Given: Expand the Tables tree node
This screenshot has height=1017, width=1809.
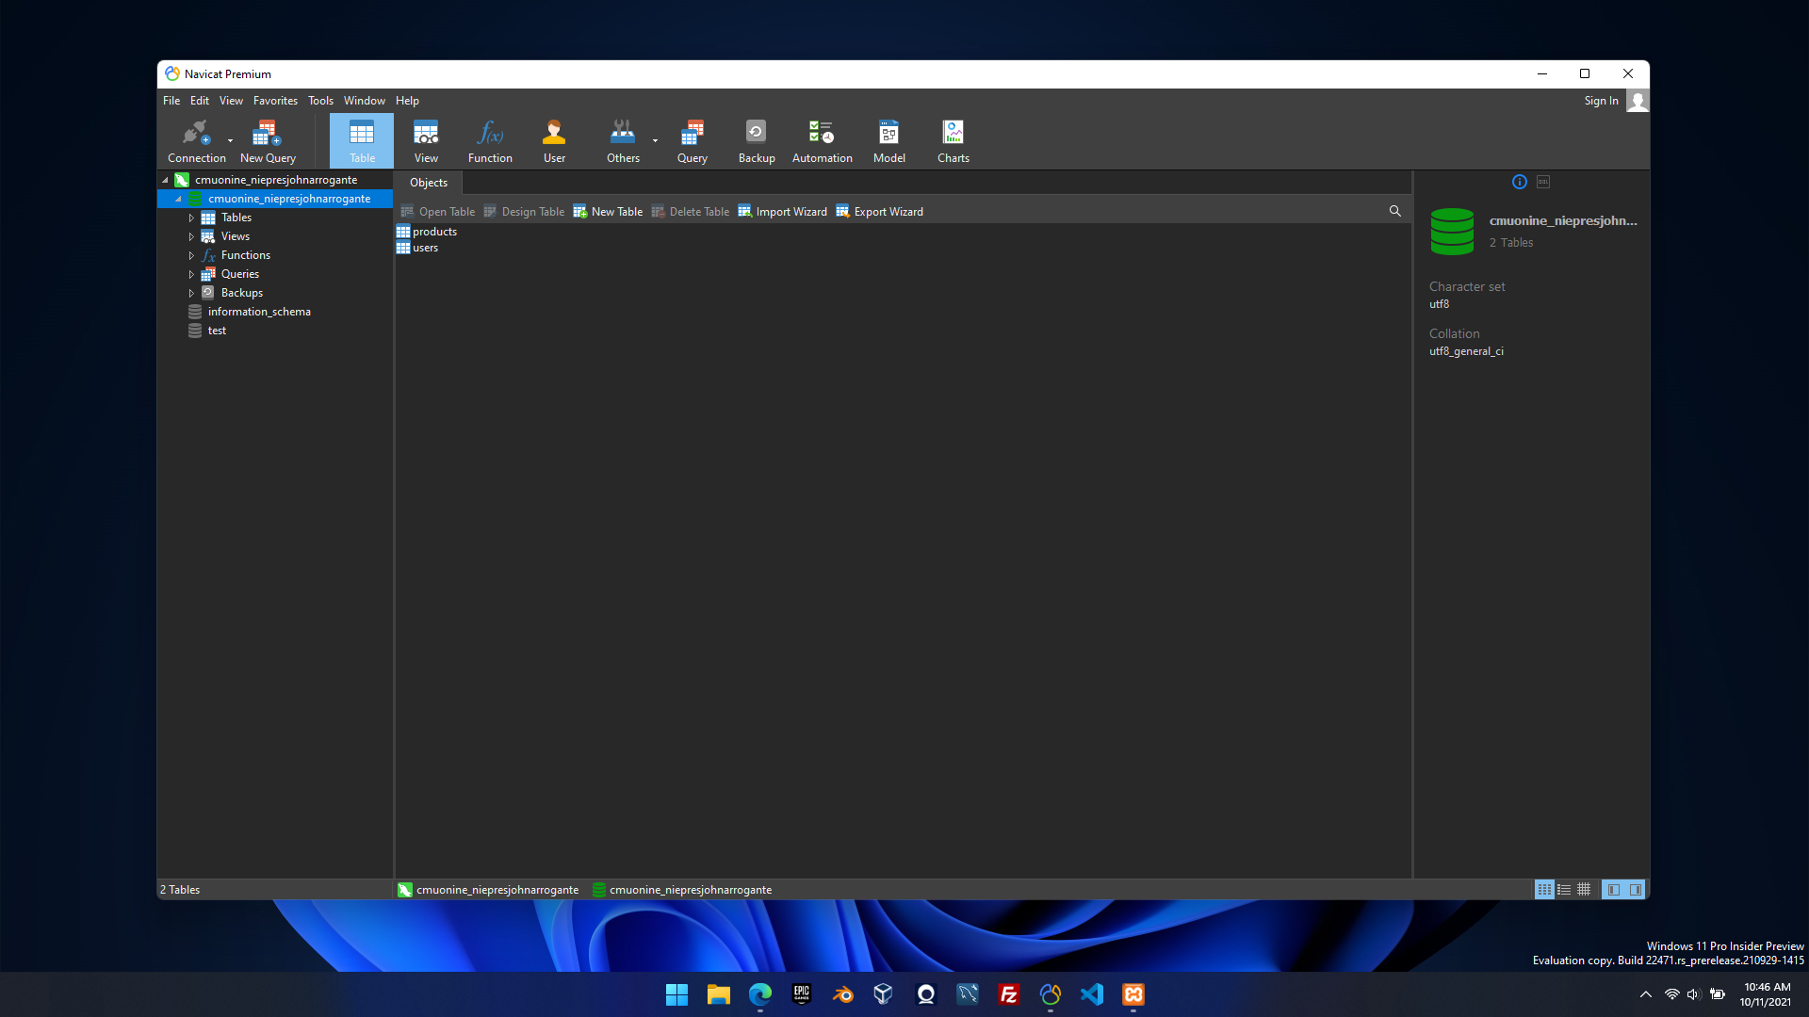Looking at the screenshot, I should click(191, 218).
